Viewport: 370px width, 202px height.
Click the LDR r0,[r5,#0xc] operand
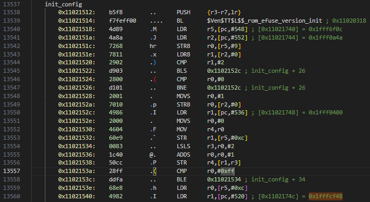click(227, 188)
